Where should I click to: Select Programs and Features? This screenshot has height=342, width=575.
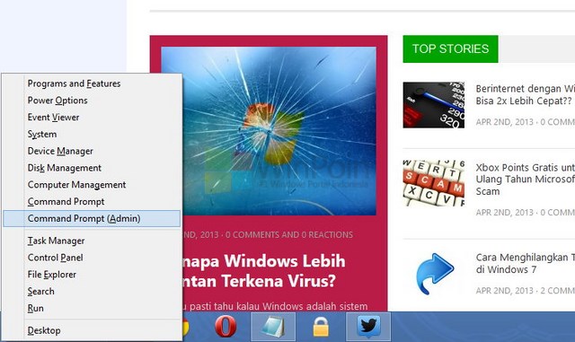tap(74, 83)
